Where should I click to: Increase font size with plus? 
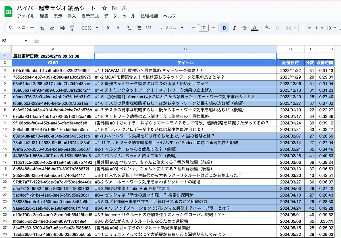click(213, 28)
